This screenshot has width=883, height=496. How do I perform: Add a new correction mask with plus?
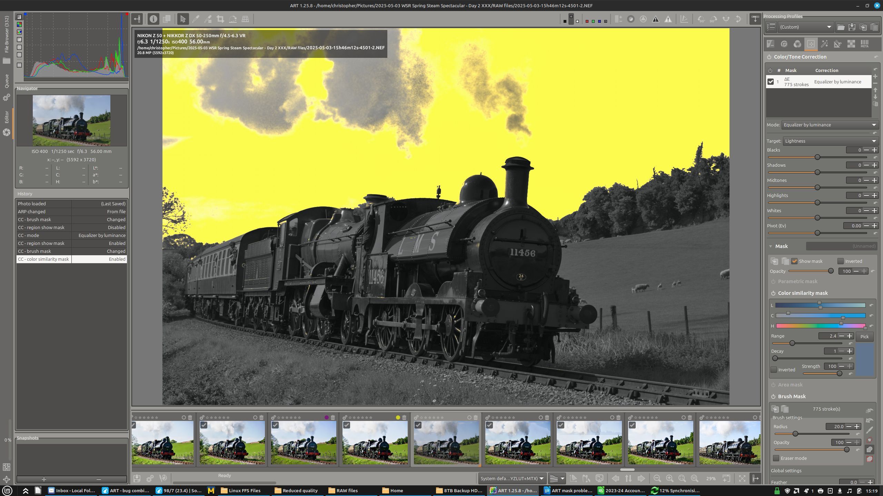[x=875, y=76]
